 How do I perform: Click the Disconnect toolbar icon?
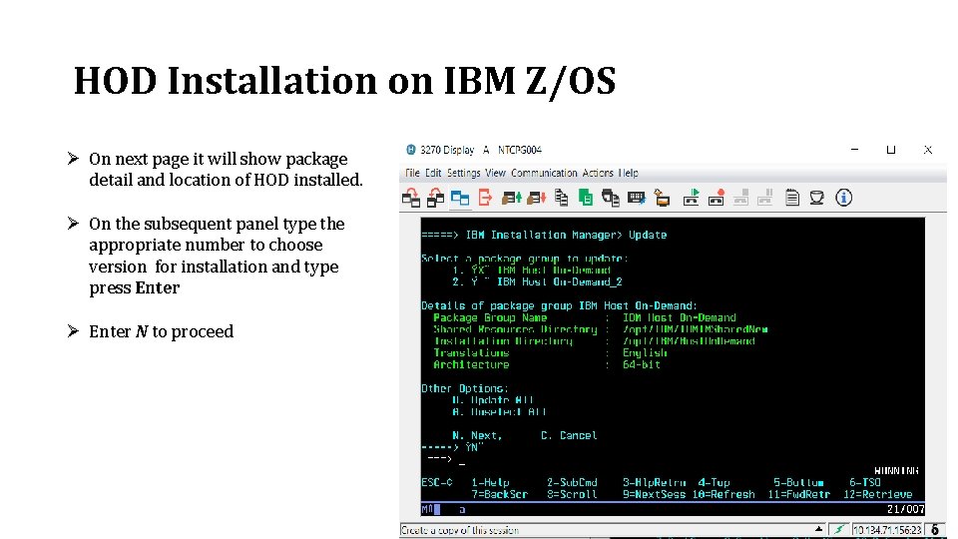coord(436,198)
